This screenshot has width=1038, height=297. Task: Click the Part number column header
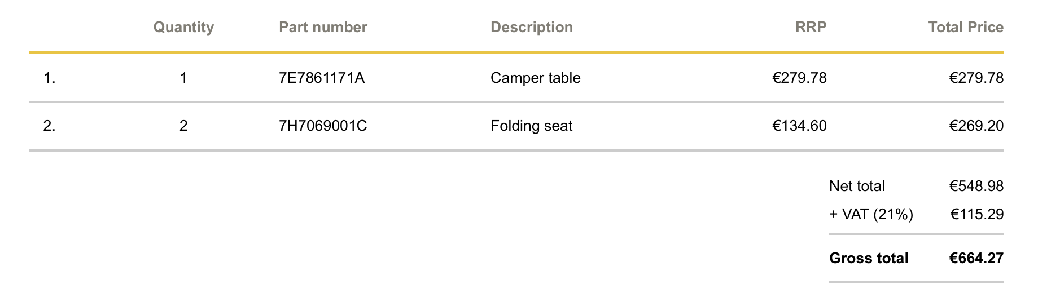[x=323, y=27]
